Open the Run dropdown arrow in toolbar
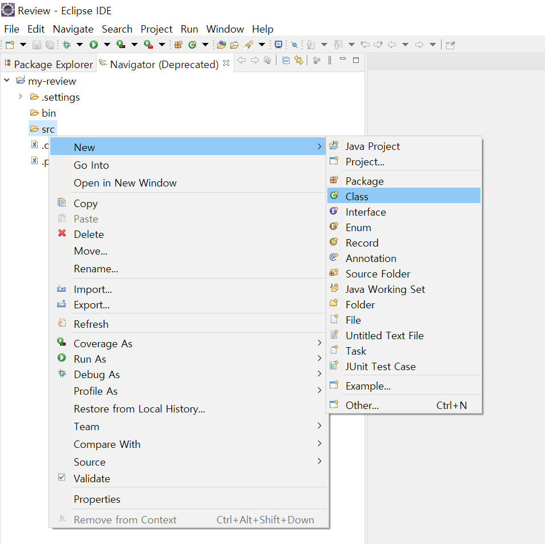The height and width of the screenshot is (544, 545). click(x=107, y=45)
